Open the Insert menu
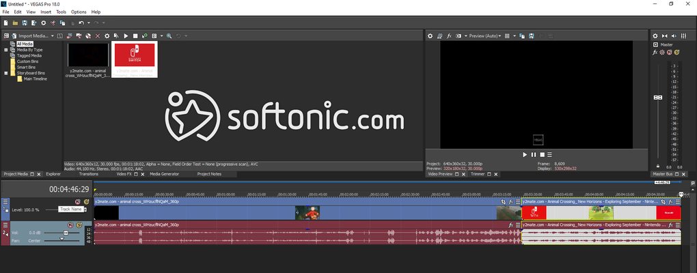Screen dimensions: 697x273 click(x=46, y=12)
